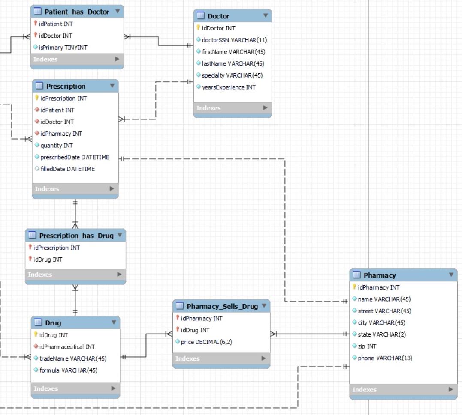
Task: Expand Indexes section of Pharmacy table
Action: (x=450, y=389)
